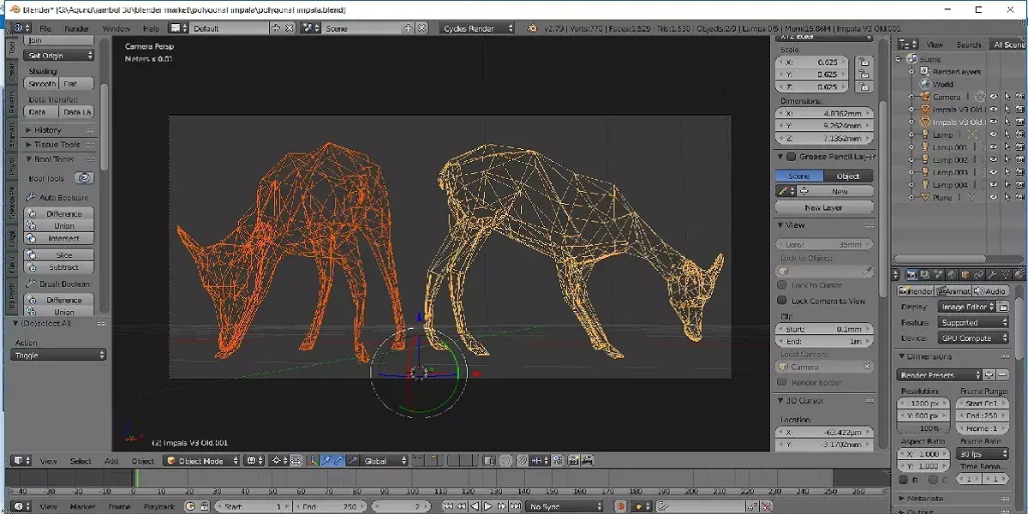Click the Slice boolean button

(x=59, y=255)
